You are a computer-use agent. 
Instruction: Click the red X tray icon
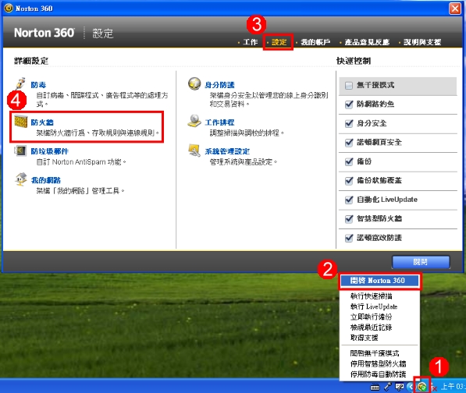(x=434, y=388)
